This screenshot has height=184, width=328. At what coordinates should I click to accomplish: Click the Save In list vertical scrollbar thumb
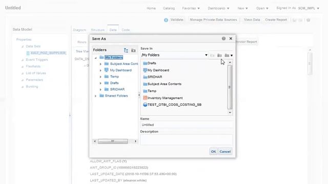click(x=230, y=87)
